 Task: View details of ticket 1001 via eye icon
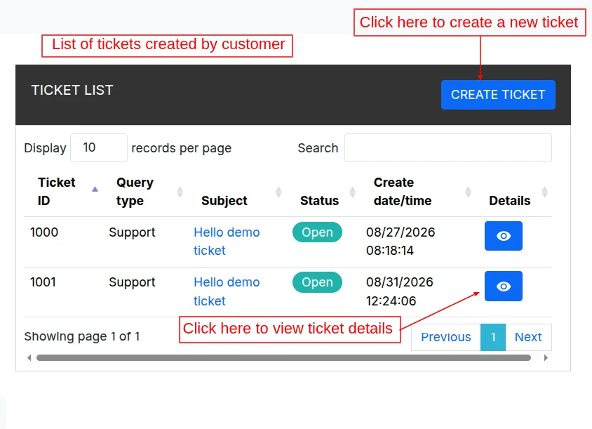click(x=504, y=286)
